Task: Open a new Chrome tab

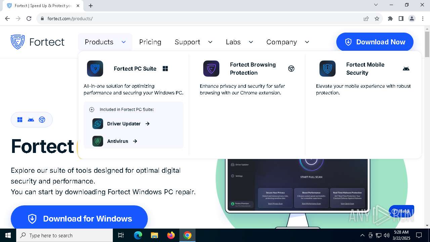Action: click(91, 6)
